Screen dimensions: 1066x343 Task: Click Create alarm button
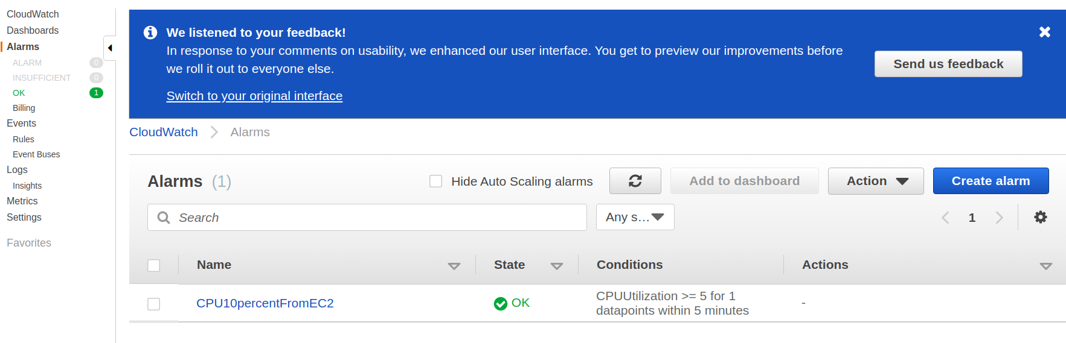(991, 181)
